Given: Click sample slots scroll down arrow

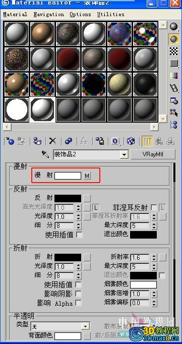Looking at the screenshot, I should 163,119.
